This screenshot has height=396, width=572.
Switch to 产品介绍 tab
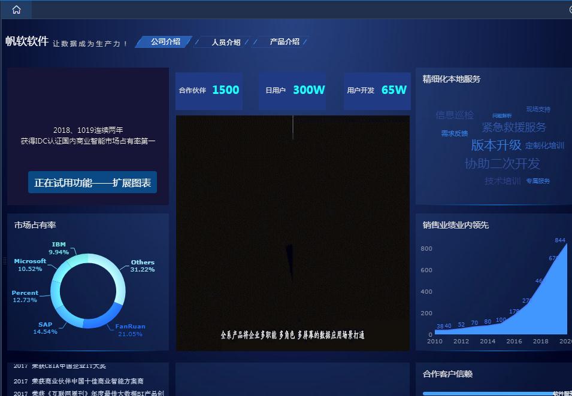point(281,42)
